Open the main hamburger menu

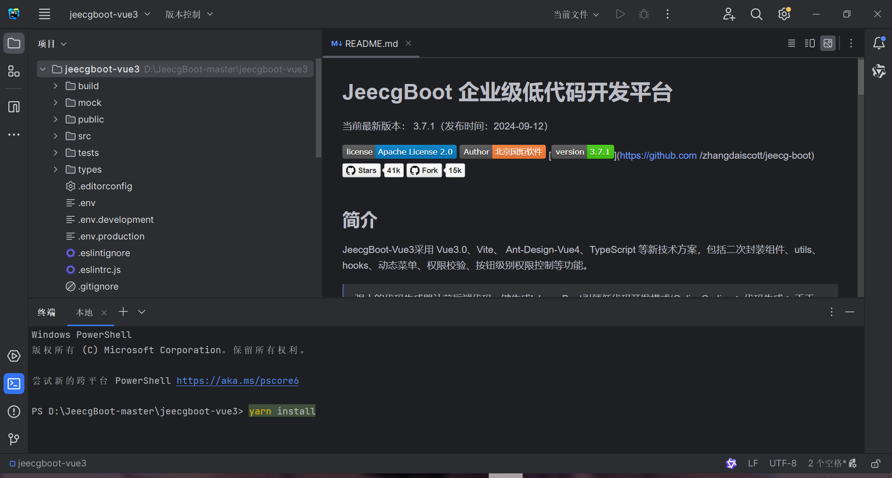45,14
